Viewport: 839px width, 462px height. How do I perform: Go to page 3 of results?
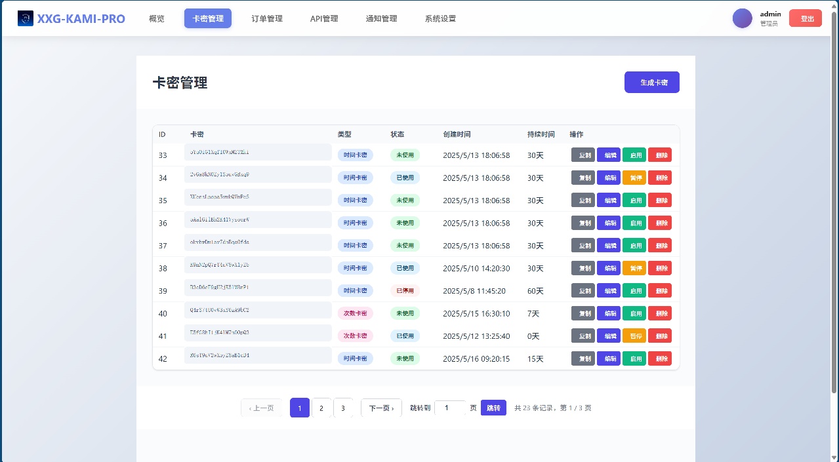(x=343, y=408)
